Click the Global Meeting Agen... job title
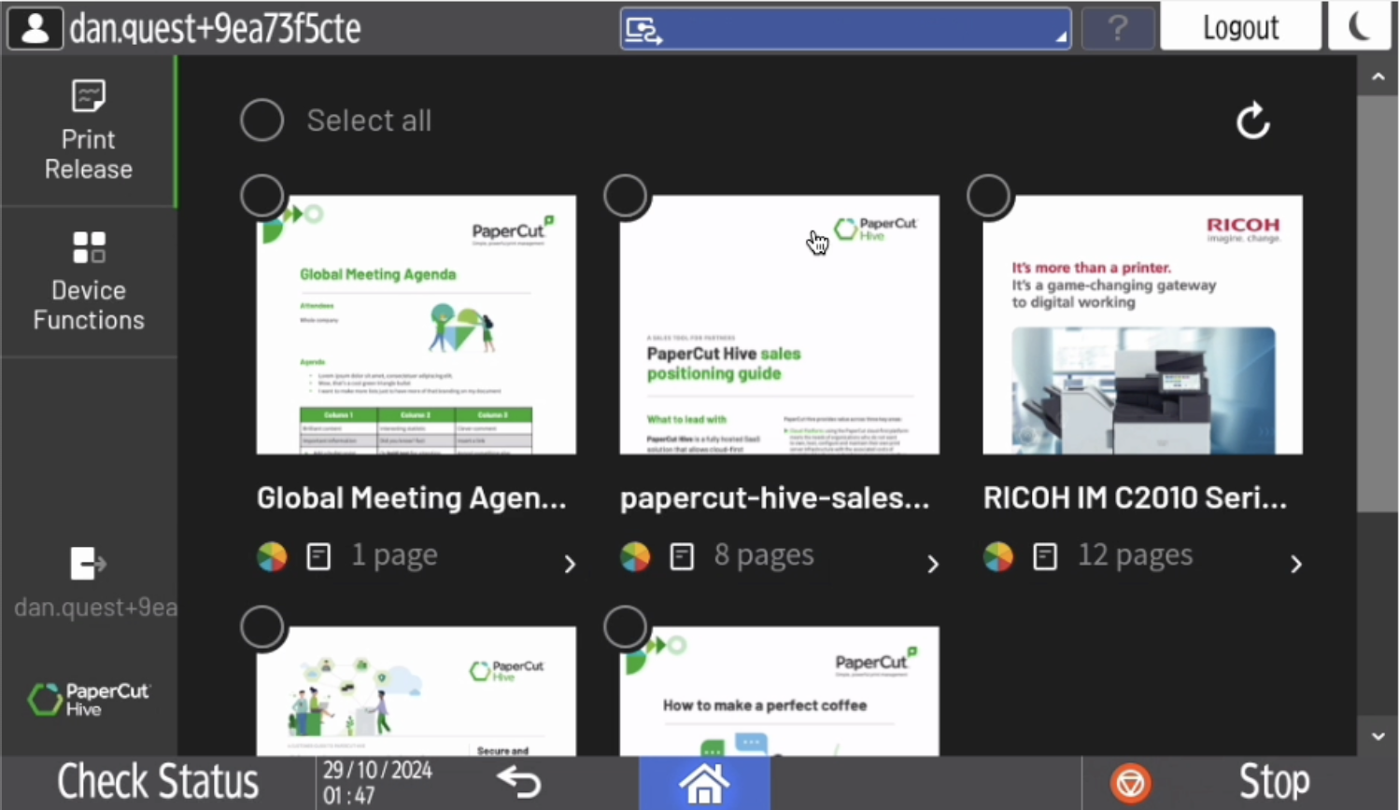1399x810 pixels. coord(412,498)
